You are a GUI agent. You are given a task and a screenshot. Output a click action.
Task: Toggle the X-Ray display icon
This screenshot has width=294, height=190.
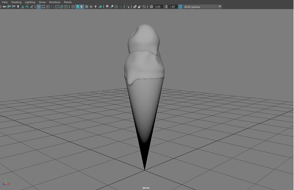tap(135, 7)
